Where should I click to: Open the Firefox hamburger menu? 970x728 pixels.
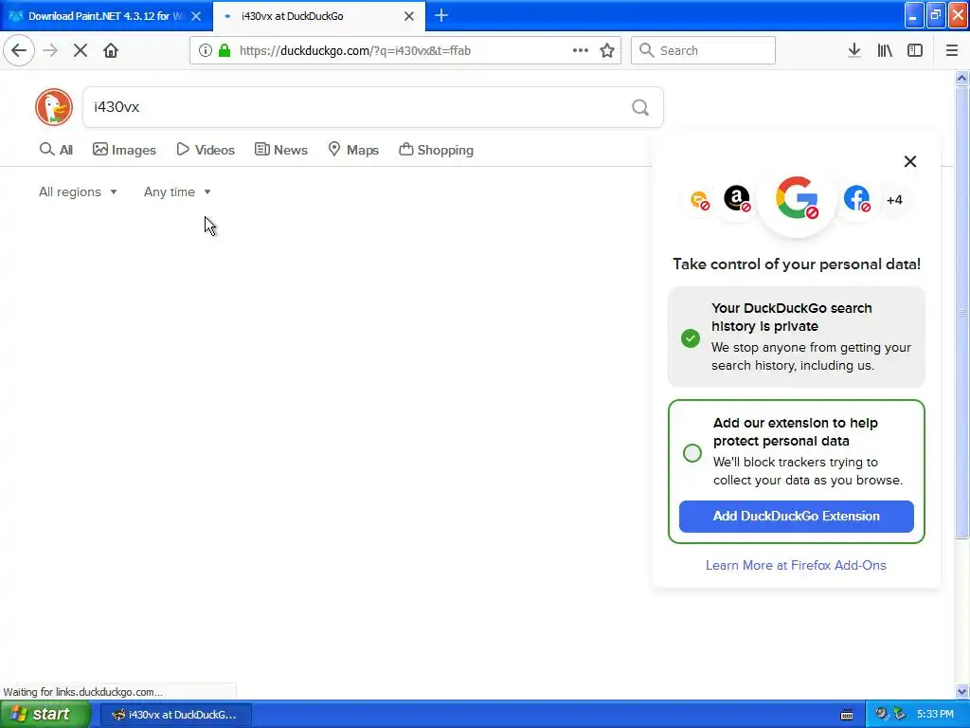[x=952, y=50]
